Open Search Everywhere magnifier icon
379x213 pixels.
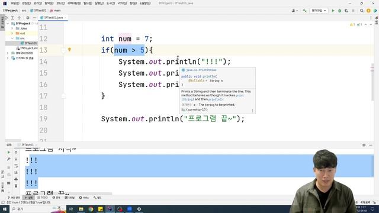click(362, 11)
